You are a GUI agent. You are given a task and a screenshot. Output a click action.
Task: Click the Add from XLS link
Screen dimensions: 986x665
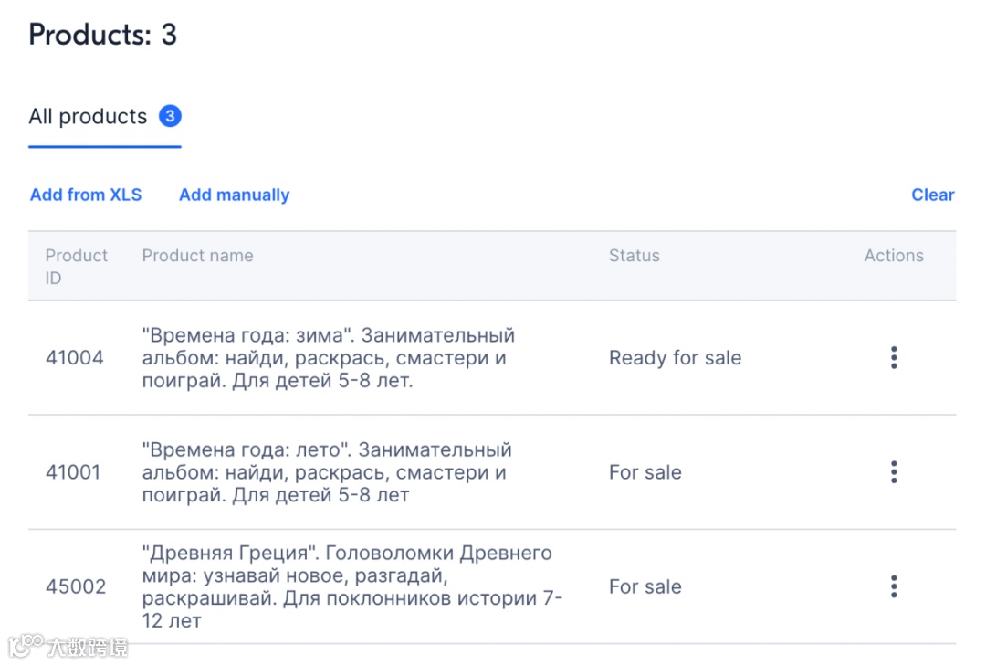tap(86, 195)
